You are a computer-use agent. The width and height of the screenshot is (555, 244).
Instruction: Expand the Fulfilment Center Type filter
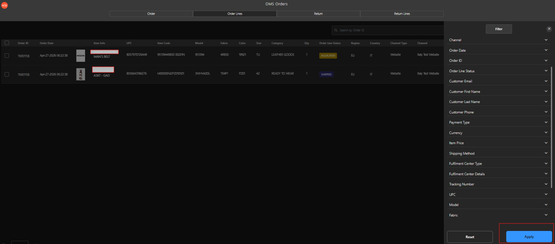pyautogui.click(x=499, y=164)
